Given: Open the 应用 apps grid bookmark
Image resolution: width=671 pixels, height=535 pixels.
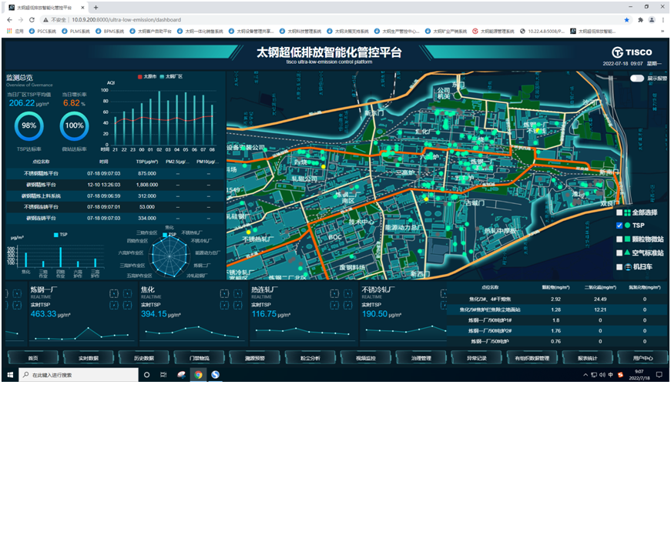Looking at the screenshot, I should [15, 31].
